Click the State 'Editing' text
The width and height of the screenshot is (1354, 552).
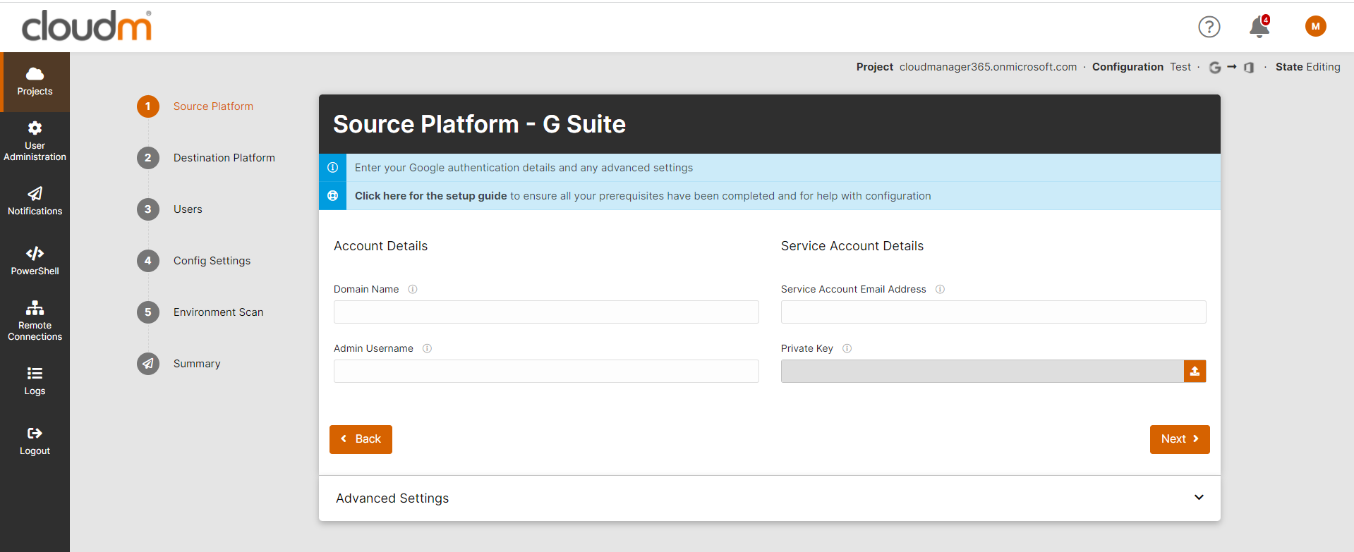pyautogui.click(x=1323, y=67)
